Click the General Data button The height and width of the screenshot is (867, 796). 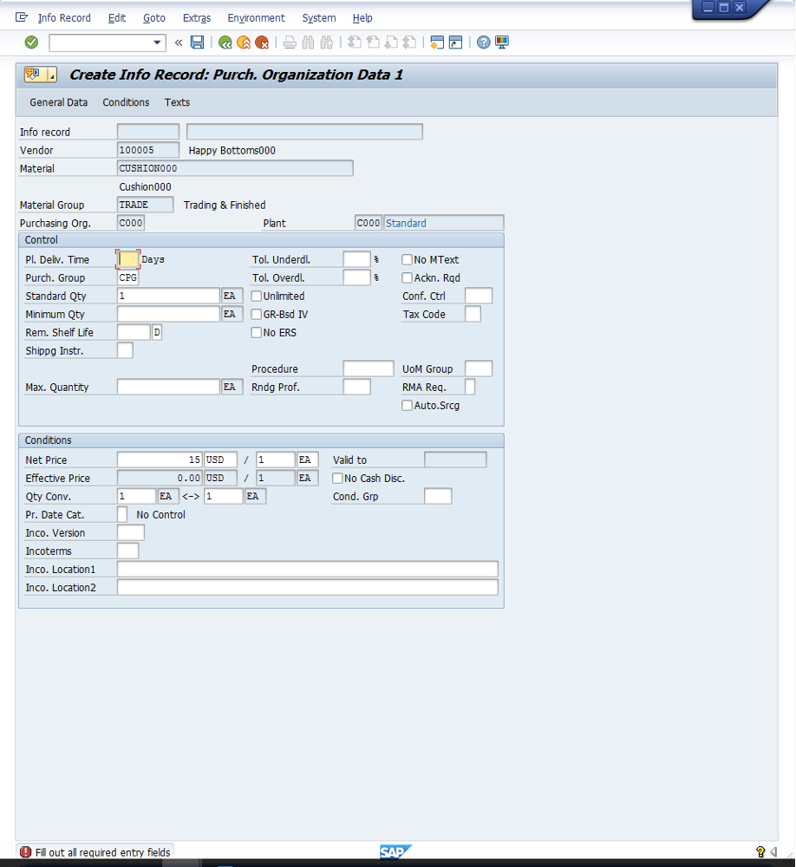[59, 102]
